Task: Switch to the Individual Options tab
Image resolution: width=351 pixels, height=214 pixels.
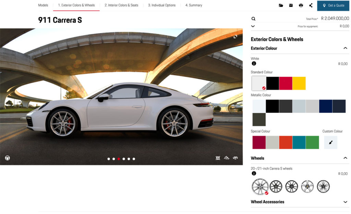Action: 162,5
